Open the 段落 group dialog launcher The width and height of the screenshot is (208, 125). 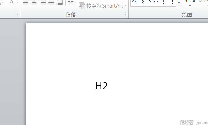click(125, 14)
